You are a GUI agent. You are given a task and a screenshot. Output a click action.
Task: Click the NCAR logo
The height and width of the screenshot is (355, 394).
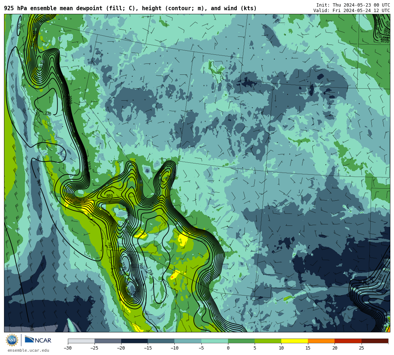coord(38,340)
